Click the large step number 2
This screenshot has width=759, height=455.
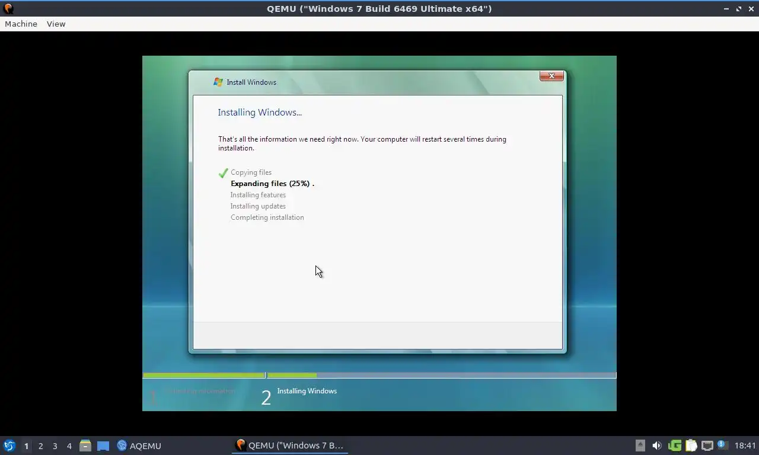coord(266,398)
